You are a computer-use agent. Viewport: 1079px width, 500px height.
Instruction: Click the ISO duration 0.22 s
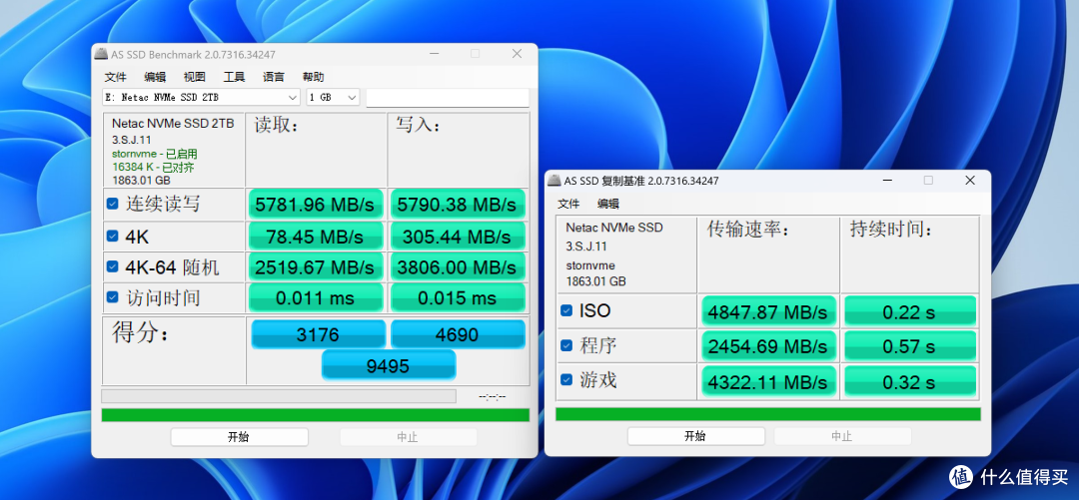pyautogui.click(x=910, y=311)
